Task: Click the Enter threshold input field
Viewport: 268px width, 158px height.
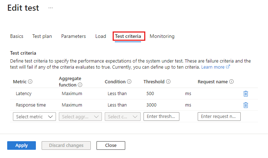Action: (161, 117)
